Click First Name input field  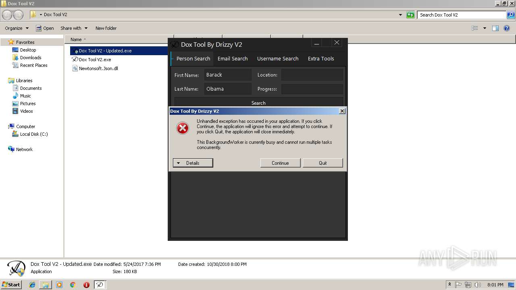click(228, 75)
